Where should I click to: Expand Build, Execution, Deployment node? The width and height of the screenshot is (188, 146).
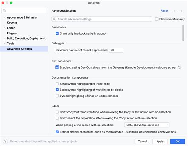tap(4, 38)
